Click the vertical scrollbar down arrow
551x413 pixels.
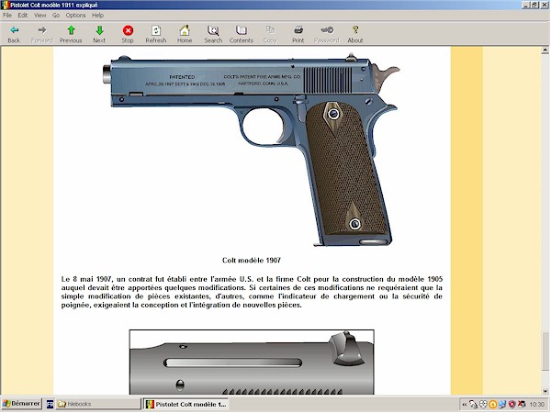(x=545, y=391)
